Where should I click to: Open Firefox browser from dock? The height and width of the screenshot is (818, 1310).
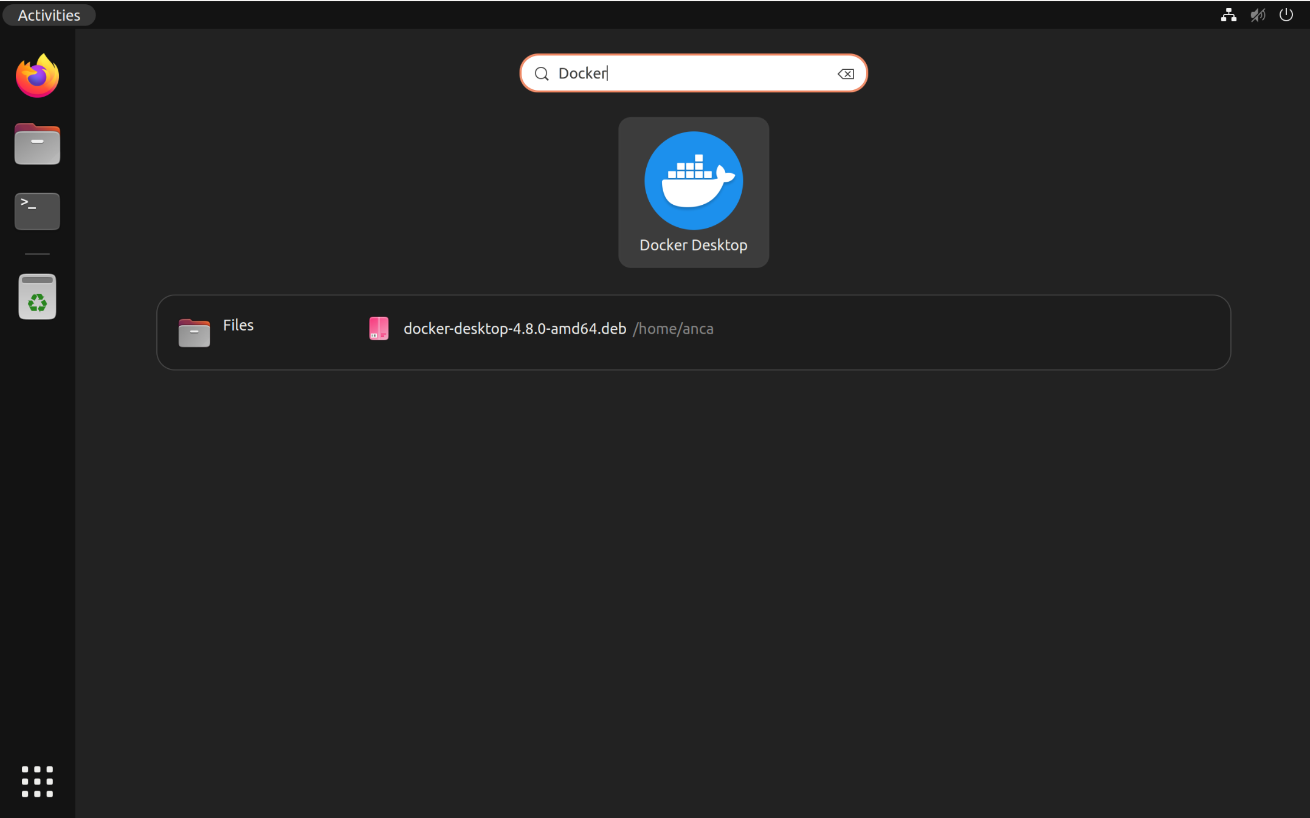click(38, 77)
